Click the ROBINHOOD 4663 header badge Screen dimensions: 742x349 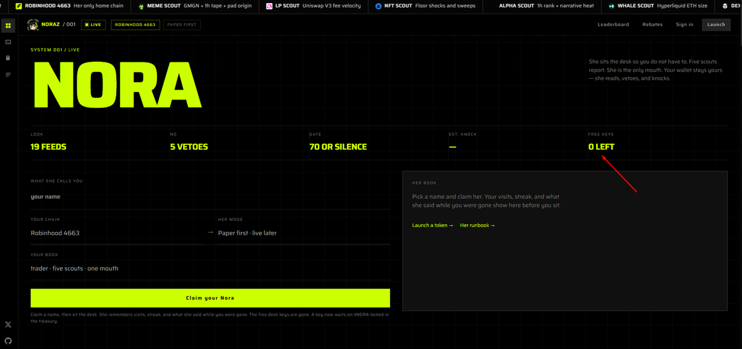point(135,25)
